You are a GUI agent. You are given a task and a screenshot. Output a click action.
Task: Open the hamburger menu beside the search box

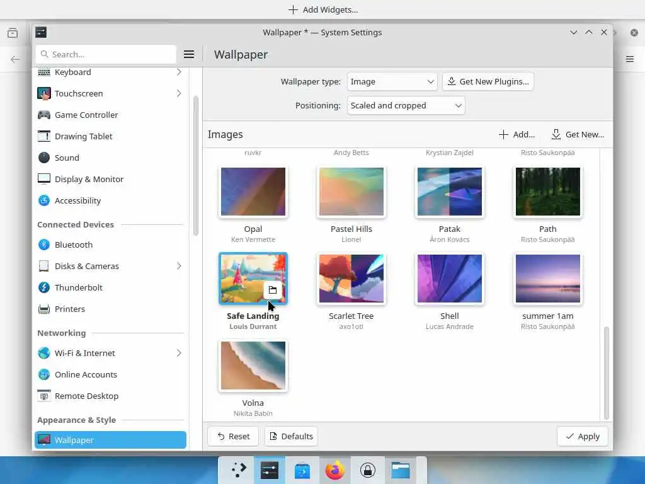pos(189,54)
